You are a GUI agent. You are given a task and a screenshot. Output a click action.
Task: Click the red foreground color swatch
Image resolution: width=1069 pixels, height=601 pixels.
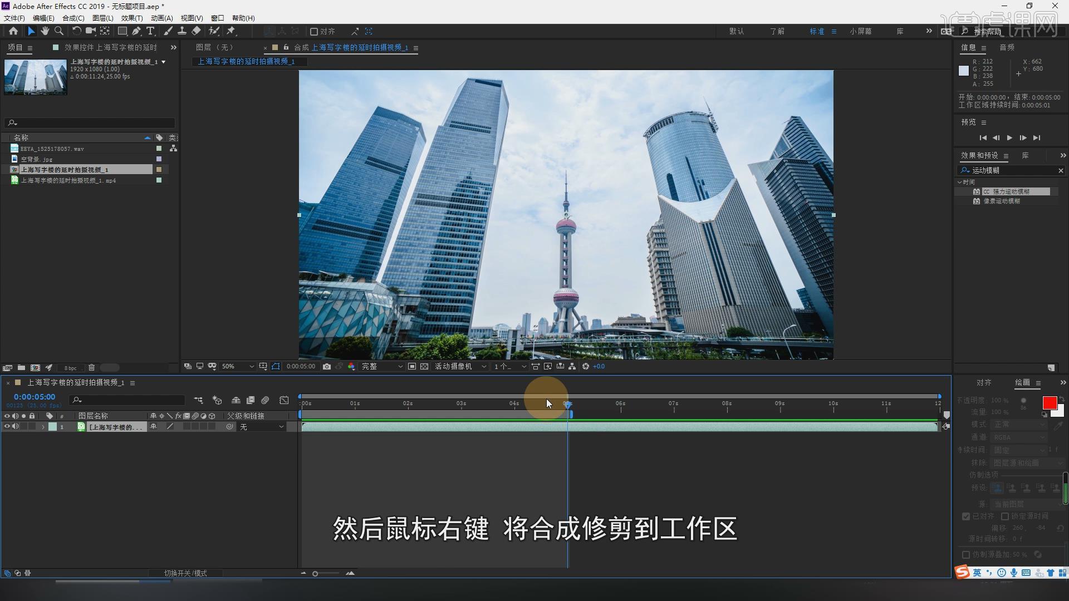1049,403
